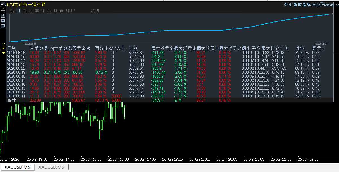Click the date row 2026.06.11
Screen dimensions: 339x172
16,96
